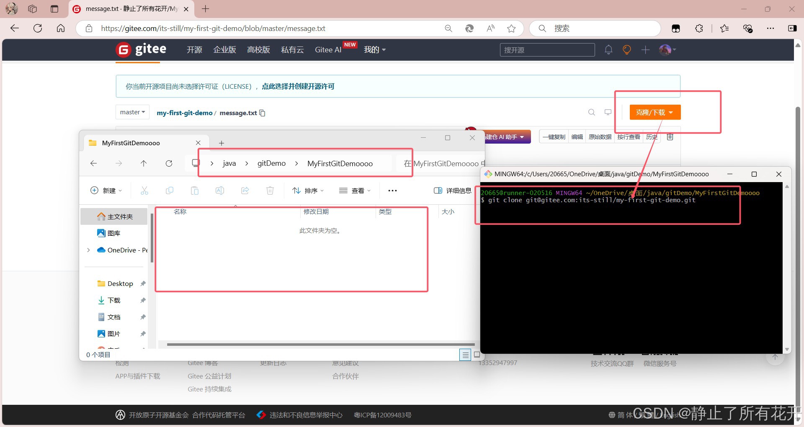
Task: Click the zoom icon in the address bar
Action: [x=448, y=28]
